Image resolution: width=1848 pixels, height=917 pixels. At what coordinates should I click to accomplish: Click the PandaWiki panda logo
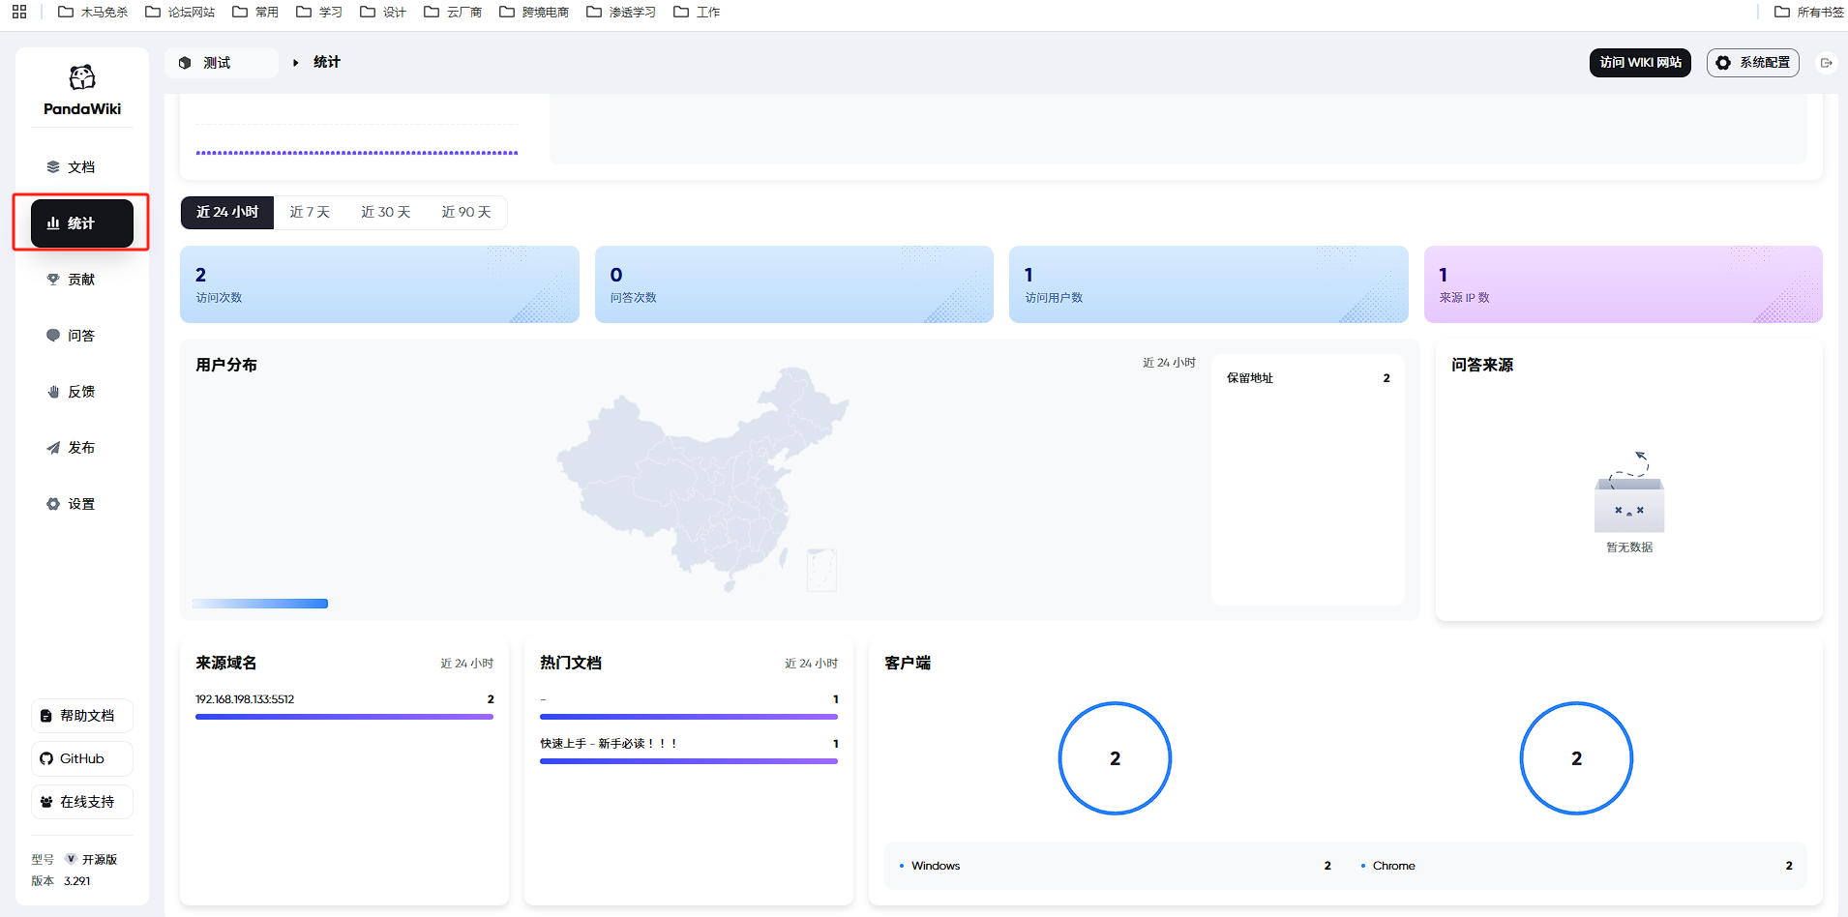click(82, 78)
